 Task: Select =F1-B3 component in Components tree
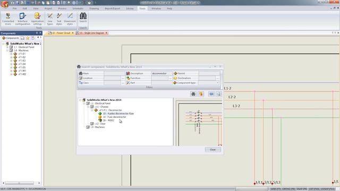[x=22, y=60]
